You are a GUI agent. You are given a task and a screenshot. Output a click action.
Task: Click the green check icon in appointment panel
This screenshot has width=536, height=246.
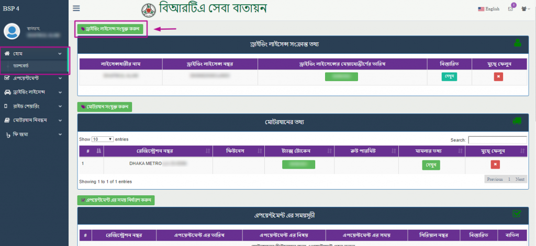pyautogui.click(x=517, y=214)
